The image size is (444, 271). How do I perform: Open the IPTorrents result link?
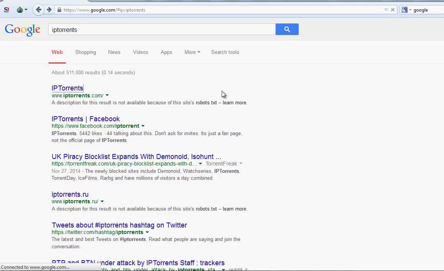click(67, 88)
